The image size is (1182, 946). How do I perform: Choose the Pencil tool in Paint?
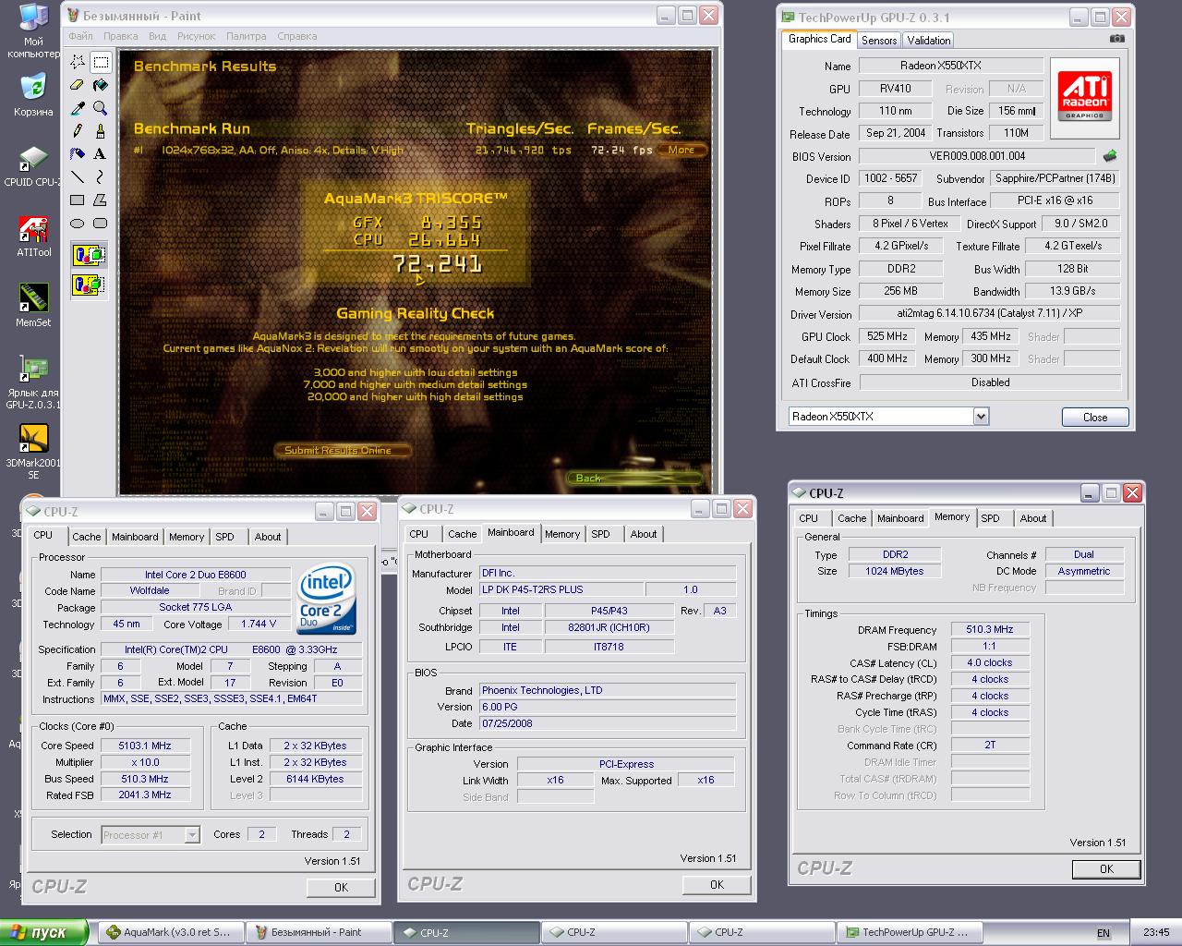pos(78,131)
